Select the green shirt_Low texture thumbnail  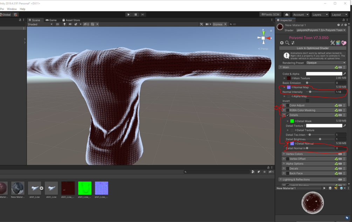pos(85,188)
